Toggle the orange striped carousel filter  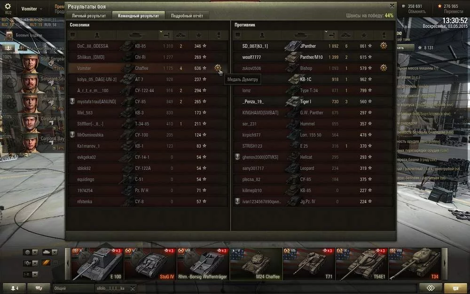[x=46, y=263]
